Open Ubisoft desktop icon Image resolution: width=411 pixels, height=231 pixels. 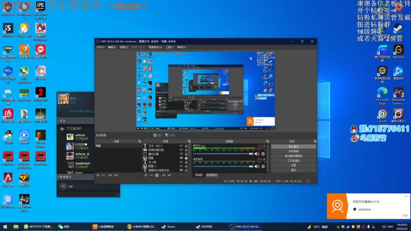click(382, 116)
